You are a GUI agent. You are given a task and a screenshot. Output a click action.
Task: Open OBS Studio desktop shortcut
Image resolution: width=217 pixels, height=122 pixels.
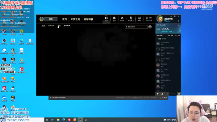click(4, 42)
